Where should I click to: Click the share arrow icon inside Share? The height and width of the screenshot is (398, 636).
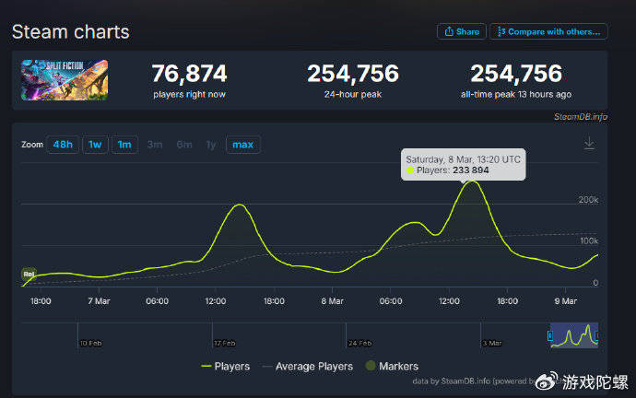[449, 31]
